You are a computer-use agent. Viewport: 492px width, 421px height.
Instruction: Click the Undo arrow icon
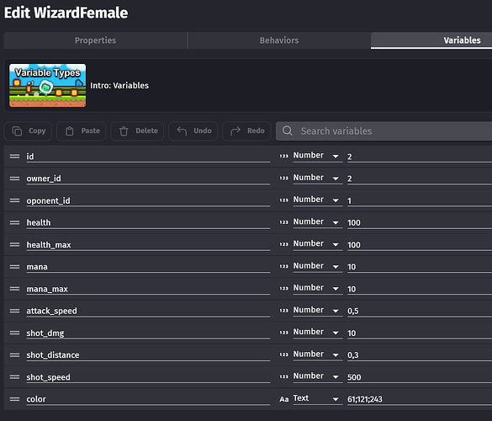click(182, 131)
